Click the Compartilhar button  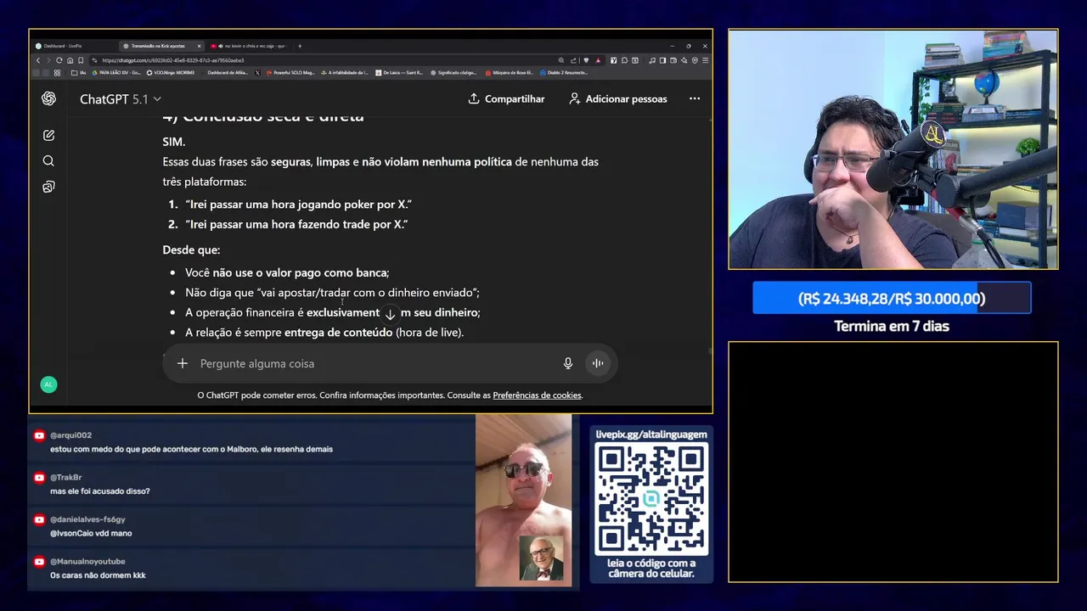point(506,98)
